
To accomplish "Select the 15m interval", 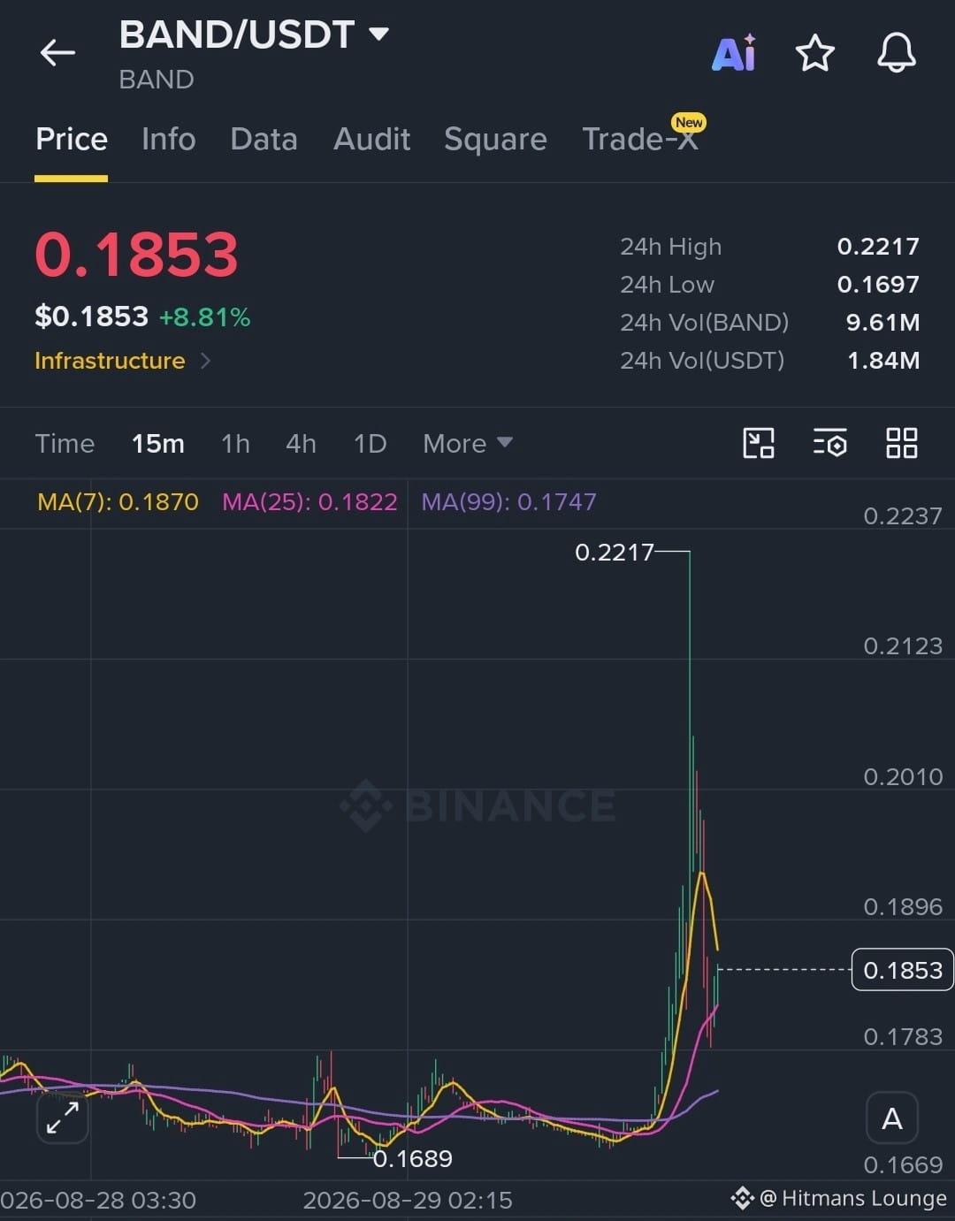I will 158,443.
